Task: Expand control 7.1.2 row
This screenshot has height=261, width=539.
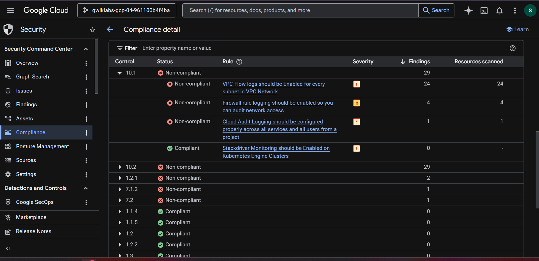Action: [120, 189]
